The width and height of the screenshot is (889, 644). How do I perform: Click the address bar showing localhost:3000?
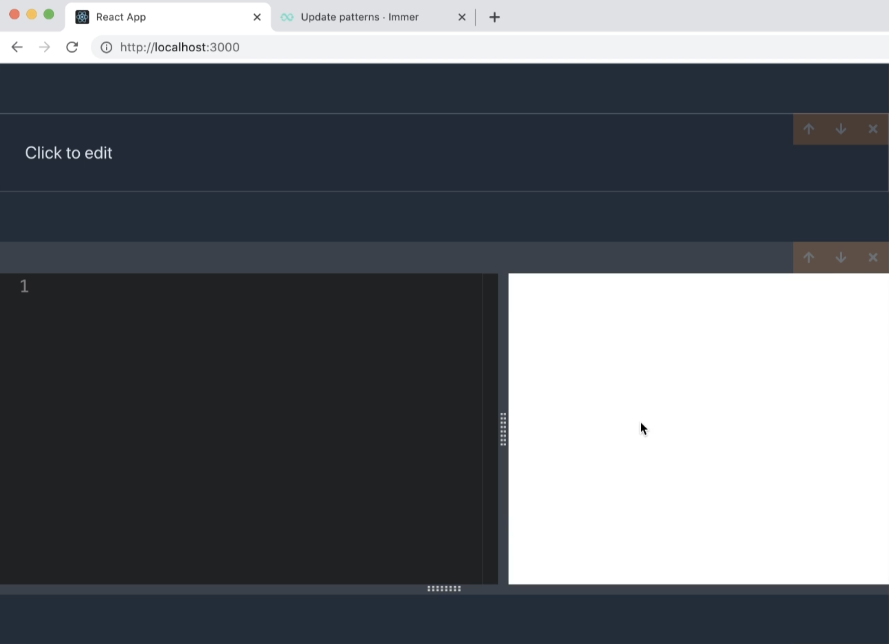click(353, 47)
